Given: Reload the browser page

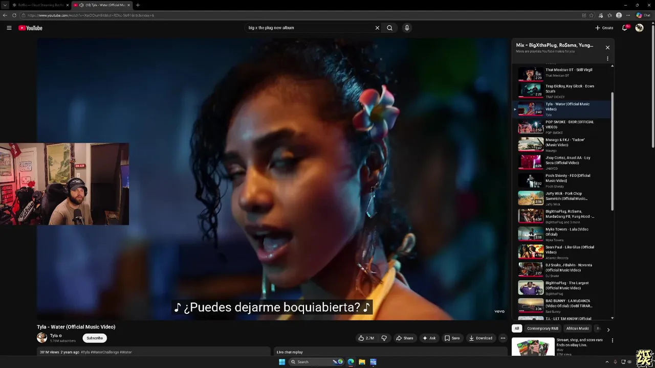Looking at the screenshot, I should 14,15.
